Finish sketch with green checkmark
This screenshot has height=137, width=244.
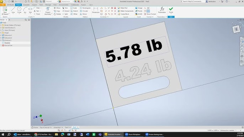click(171, 10)
